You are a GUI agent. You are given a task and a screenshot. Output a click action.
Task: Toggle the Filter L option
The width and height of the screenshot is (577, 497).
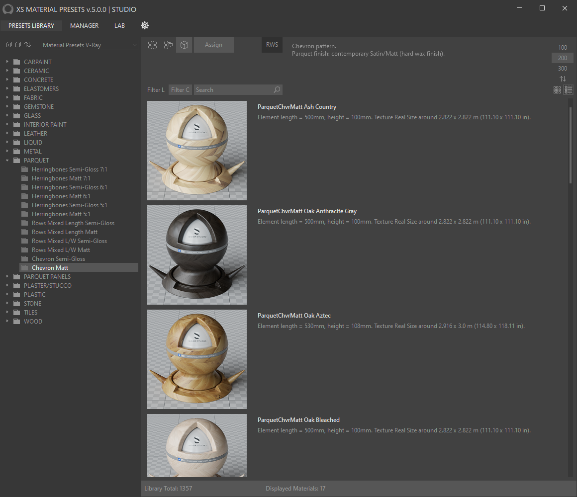click(156, 89)
